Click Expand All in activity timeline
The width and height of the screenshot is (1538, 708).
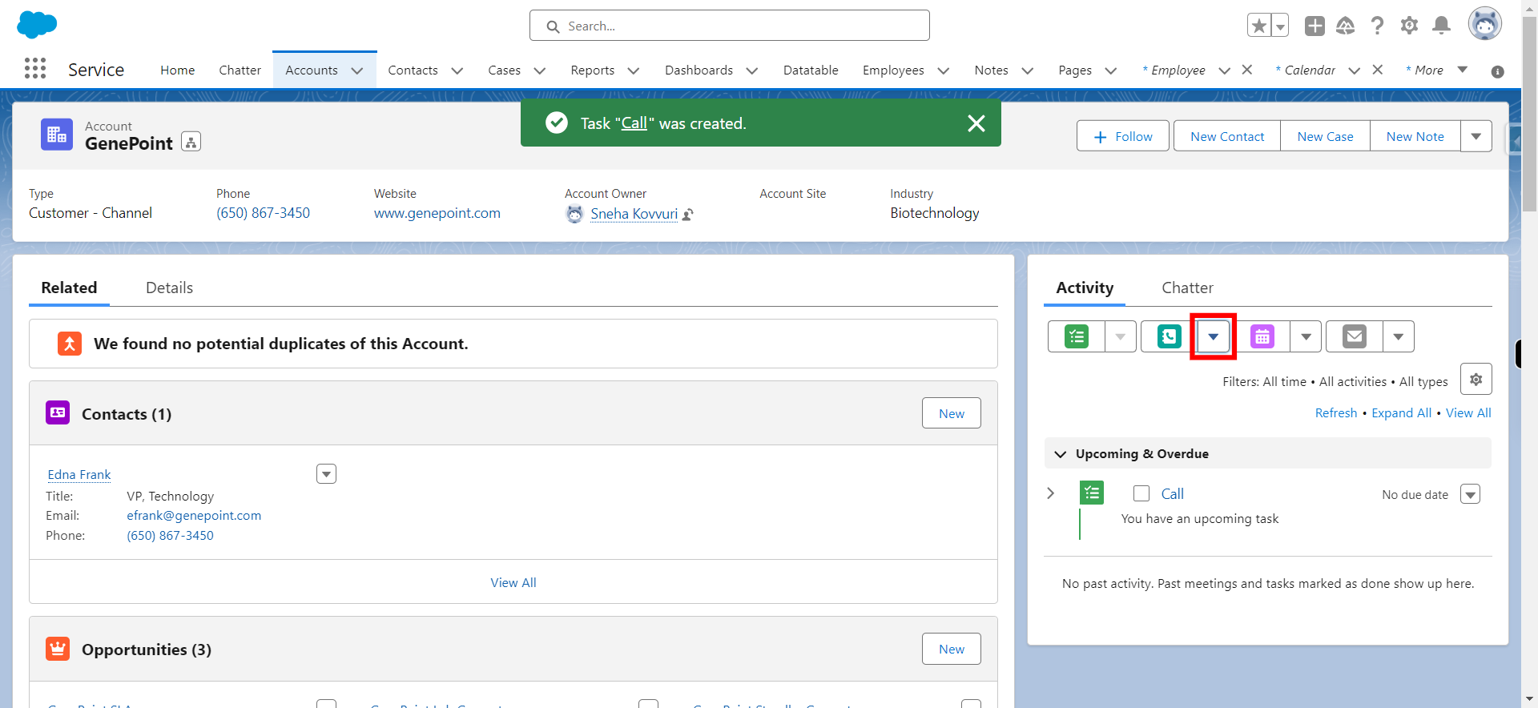click(1401, 413)
